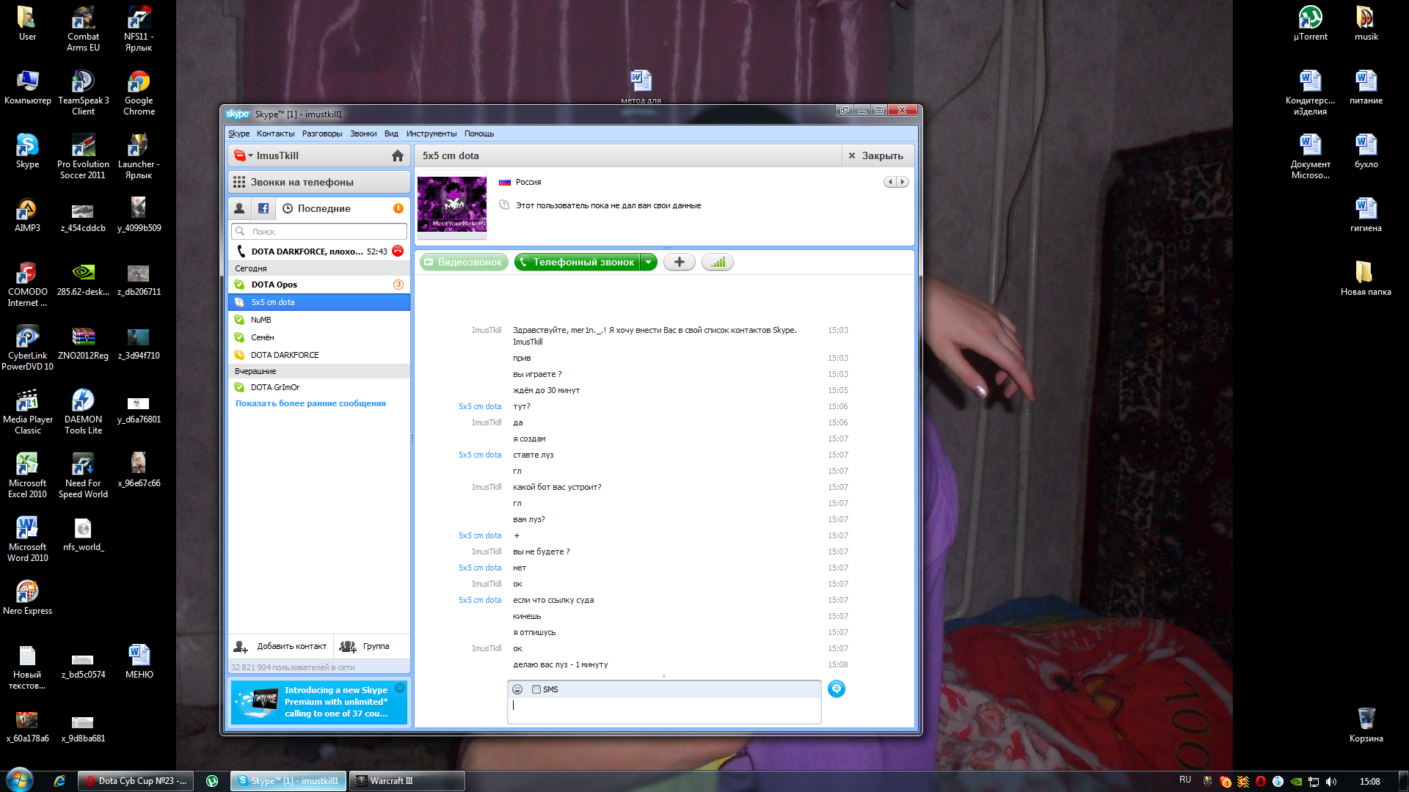Viewport: 1409px width, 792px height.
Task: Close the Skype Premium ad banner
Action: [x=400, y=688]
